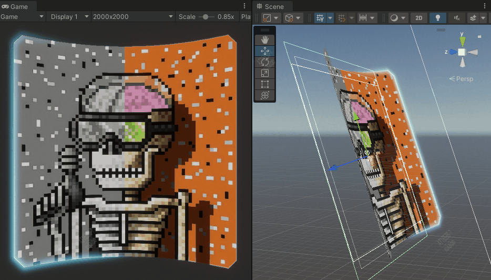
Task: Click the gray right-side gizmo cone
Action: 473,52
